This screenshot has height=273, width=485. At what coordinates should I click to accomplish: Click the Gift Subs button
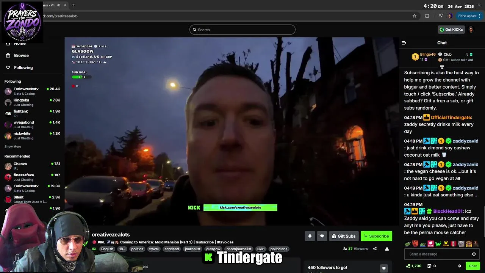pyautogui.click(x=344, y=236)
